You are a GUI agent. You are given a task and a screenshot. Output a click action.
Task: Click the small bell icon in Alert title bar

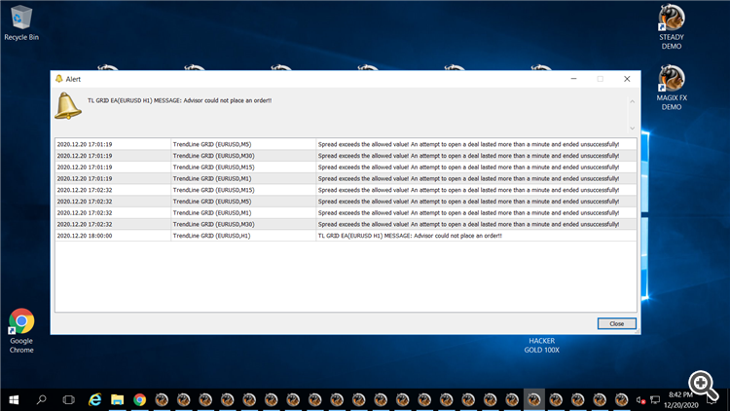pyautogui.click(x=59, y=79)
